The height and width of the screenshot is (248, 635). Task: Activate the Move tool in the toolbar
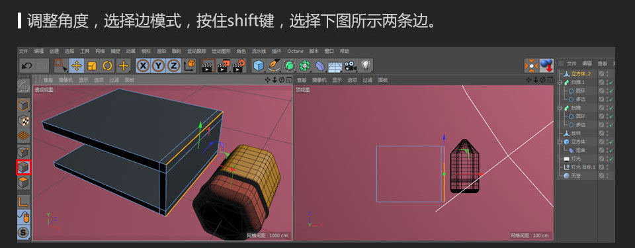click(x=77, y=65)
